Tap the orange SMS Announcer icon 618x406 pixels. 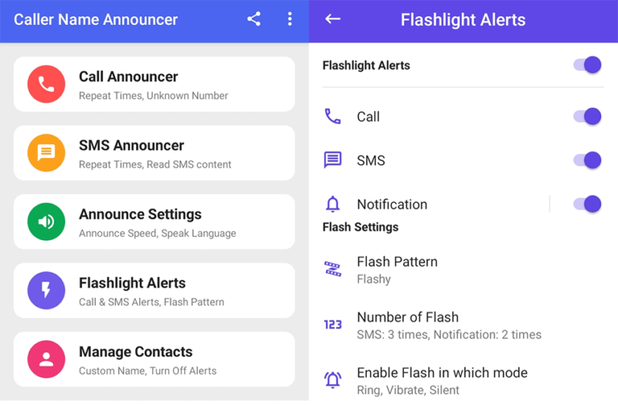tap(46, 152)
